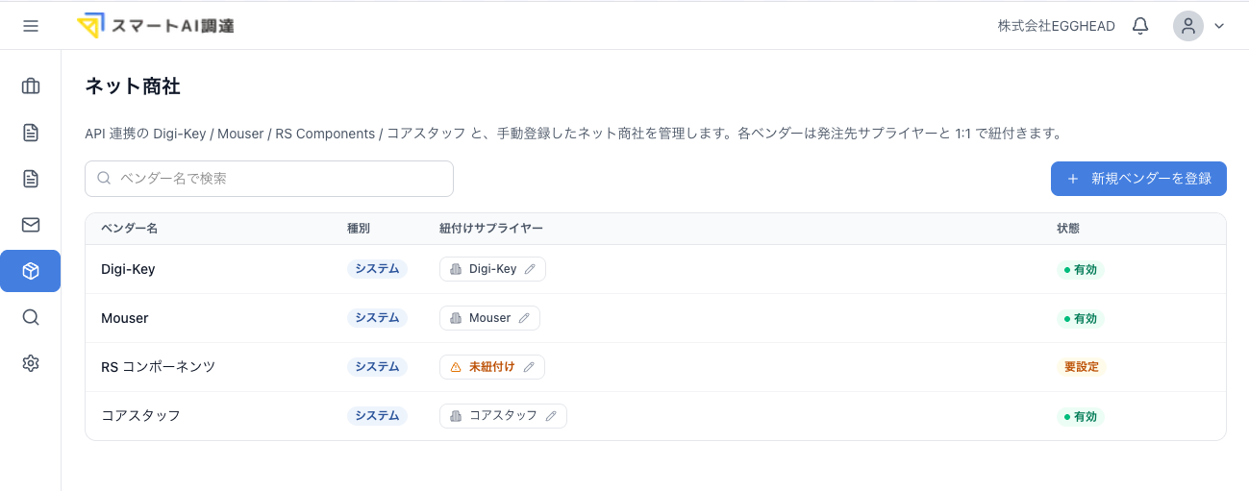Click the Mouser supplier chip label
Image resolution: width=1249 pixels, height=491 pixels.
[x=489, y=318]
